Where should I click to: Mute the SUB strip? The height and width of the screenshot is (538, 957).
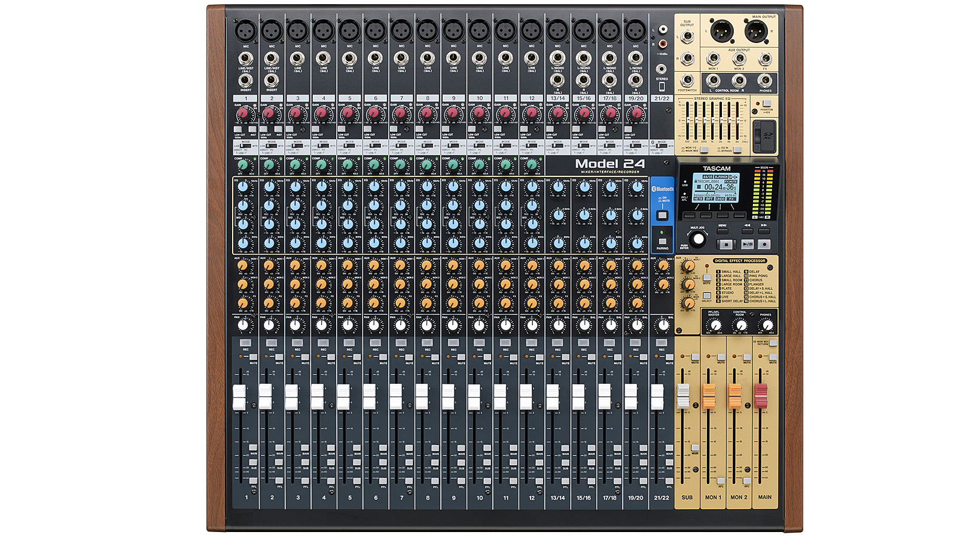click(x=695, y=357)
